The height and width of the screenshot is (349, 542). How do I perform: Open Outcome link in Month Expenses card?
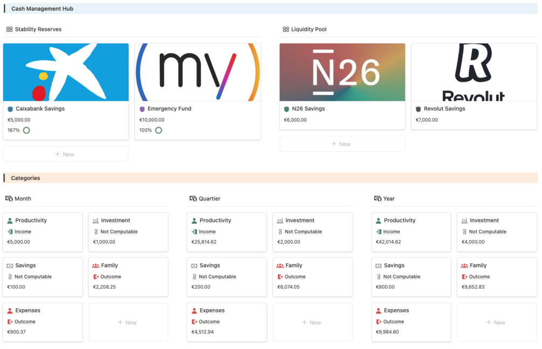(x=25, y=322)
